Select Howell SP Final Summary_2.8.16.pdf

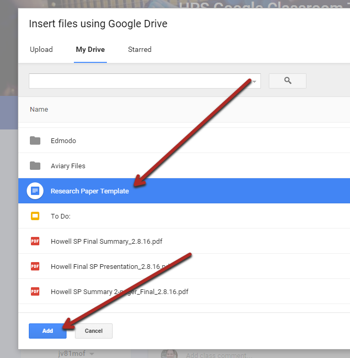coord(106,241)
